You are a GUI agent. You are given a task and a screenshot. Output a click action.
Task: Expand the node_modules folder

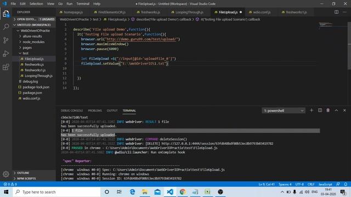coord(34,42)
